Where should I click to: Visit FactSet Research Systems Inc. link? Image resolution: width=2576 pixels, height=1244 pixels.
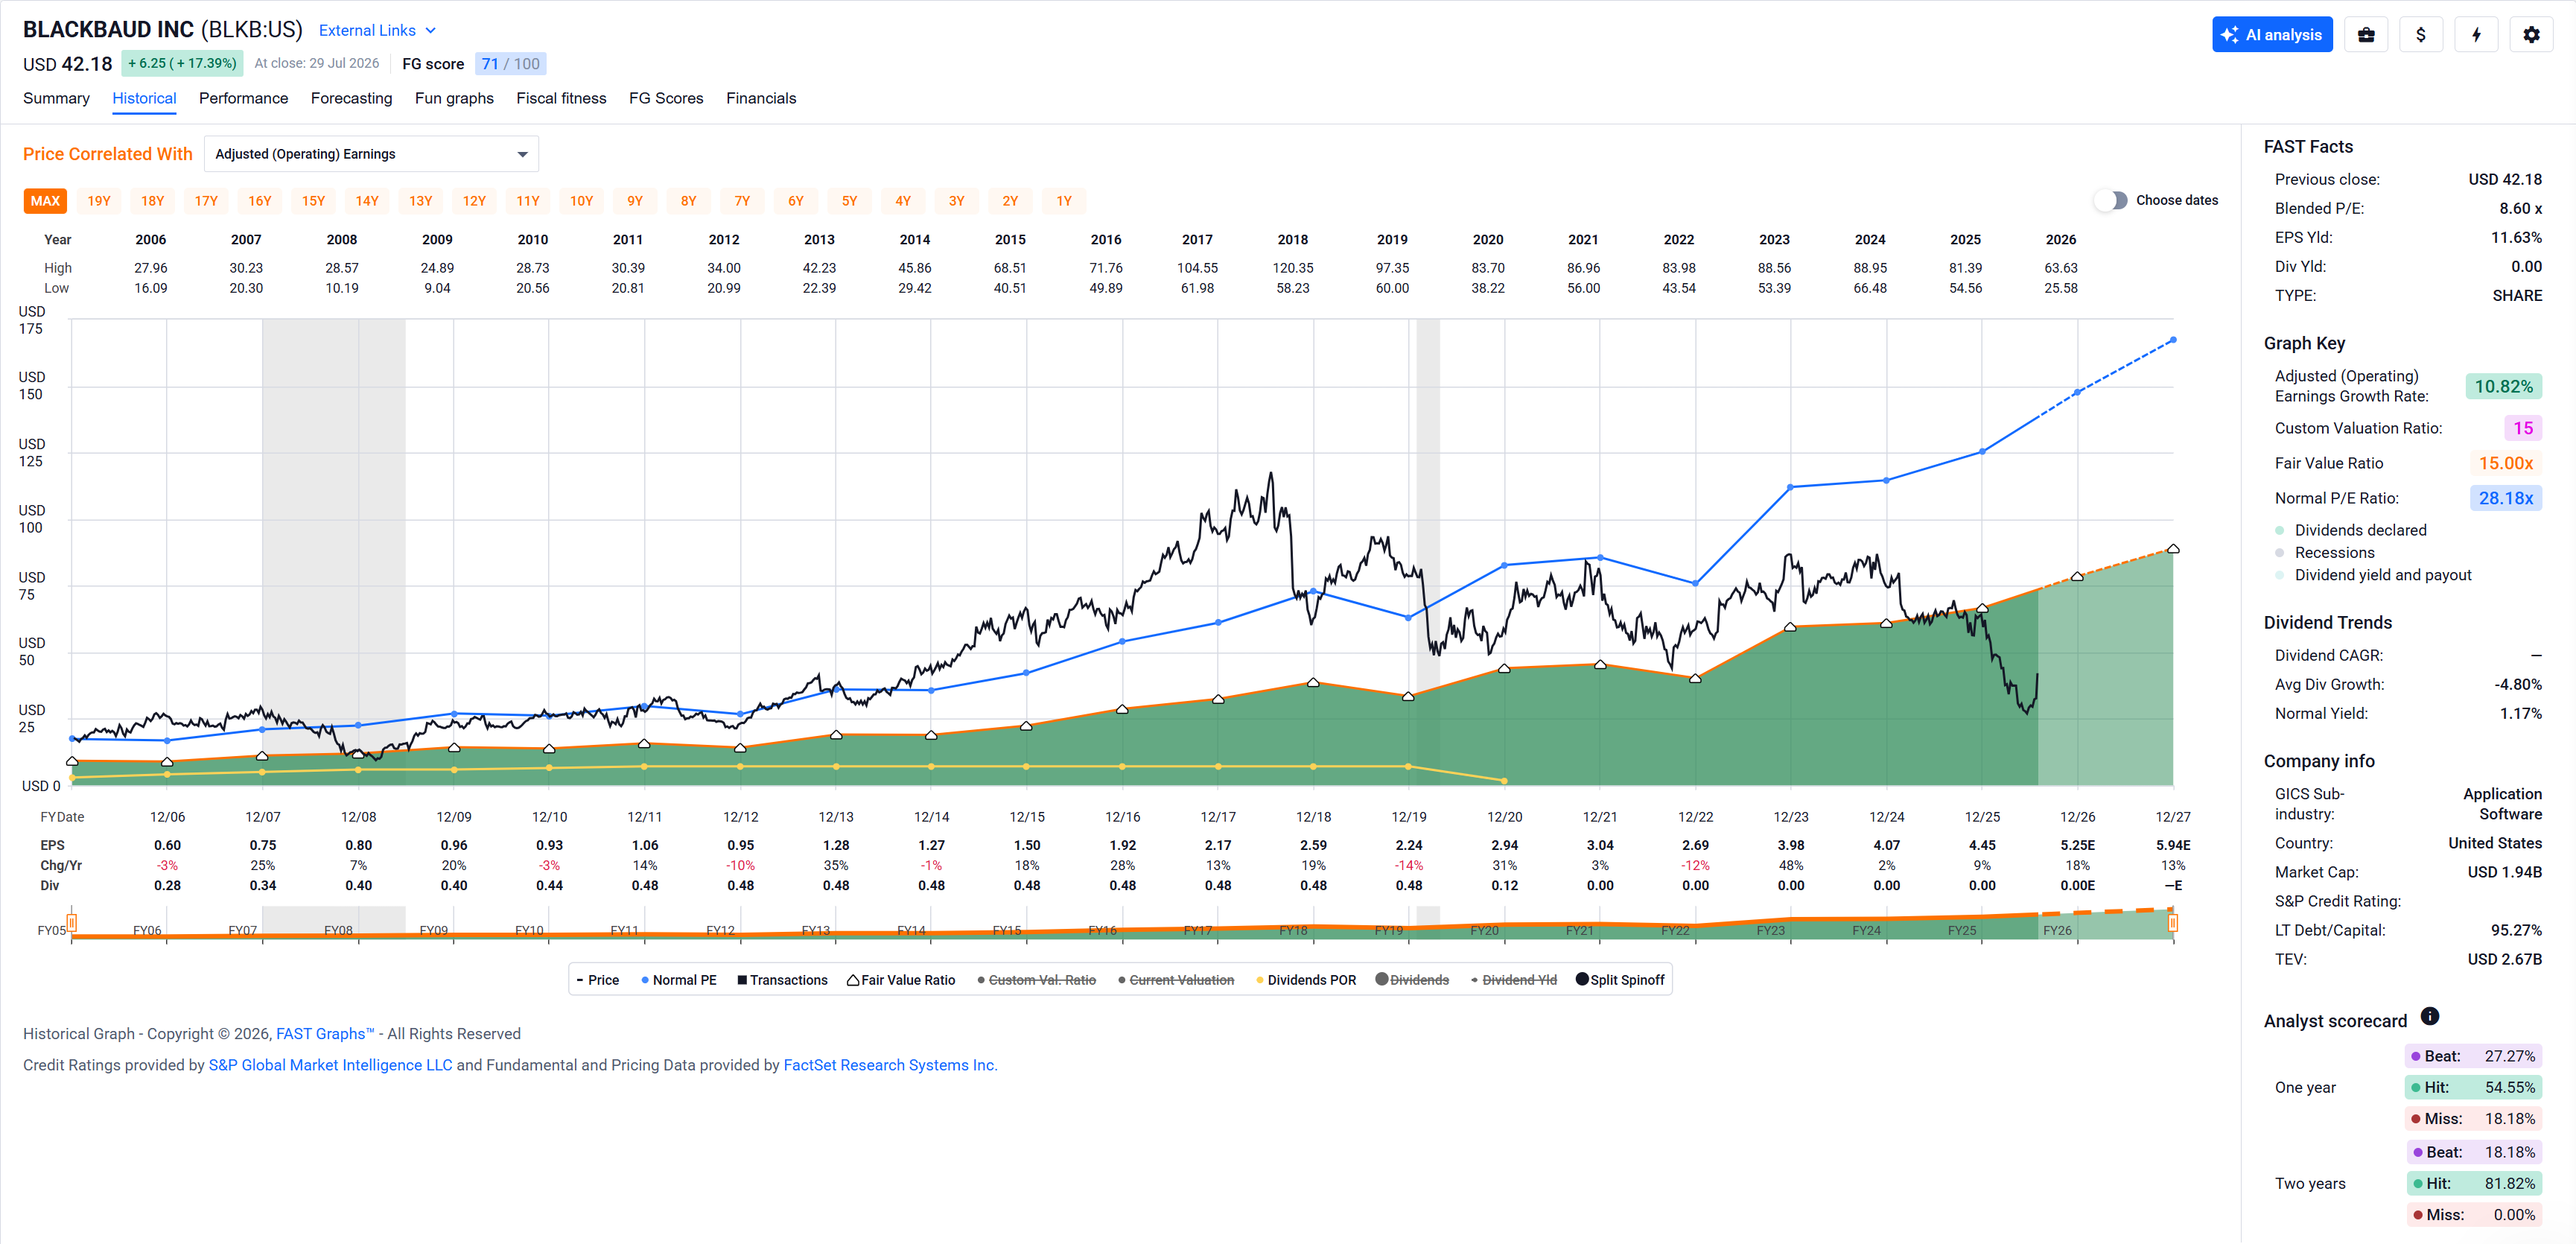coord(890,1065)
